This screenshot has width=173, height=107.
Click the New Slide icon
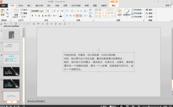coord(16,11)
